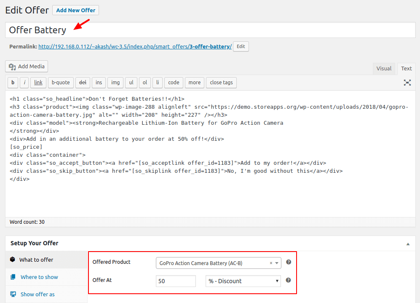Screen dimensions: 420x303
Task: Click the Add Media button
Action: pos(27,66)
